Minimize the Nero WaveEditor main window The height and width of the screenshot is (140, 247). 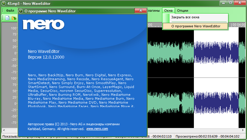(223, 2)
